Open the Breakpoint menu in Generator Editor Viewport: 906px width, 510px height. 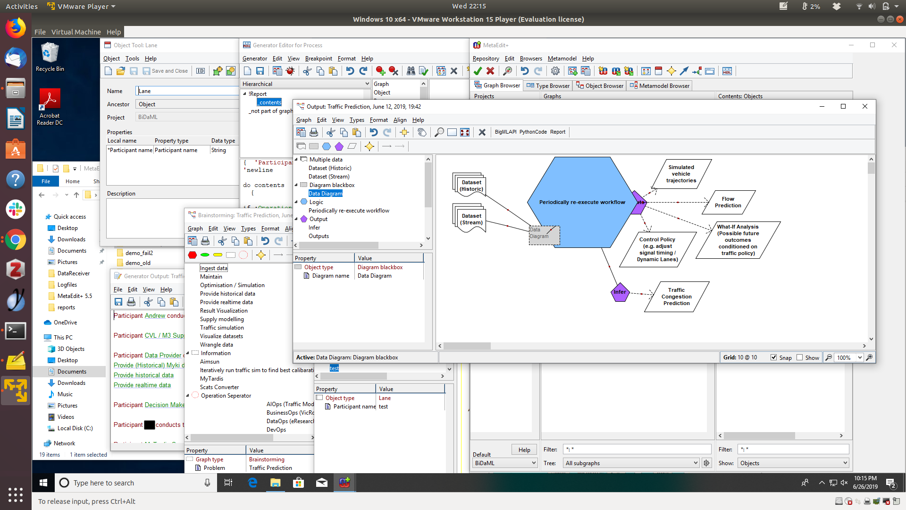[x=319, y=59]
